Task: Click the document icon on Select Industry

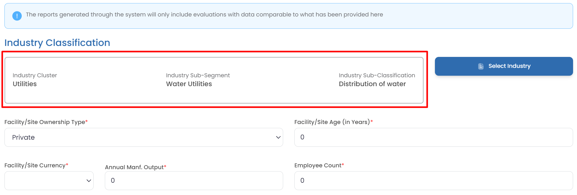Action: click(x=481, y=66)
